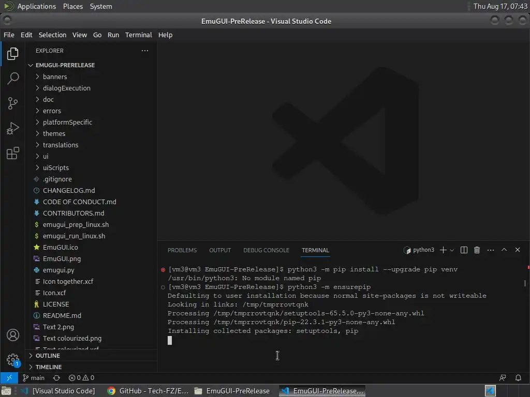Open the Search view icon
Viewport: 530px width, 397px height.
coord(13,79)
